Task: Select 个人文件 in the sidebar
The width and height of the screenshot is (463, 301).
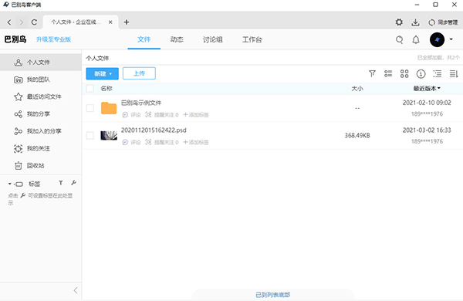Action: pyautogui.click(x=41, y=63)
